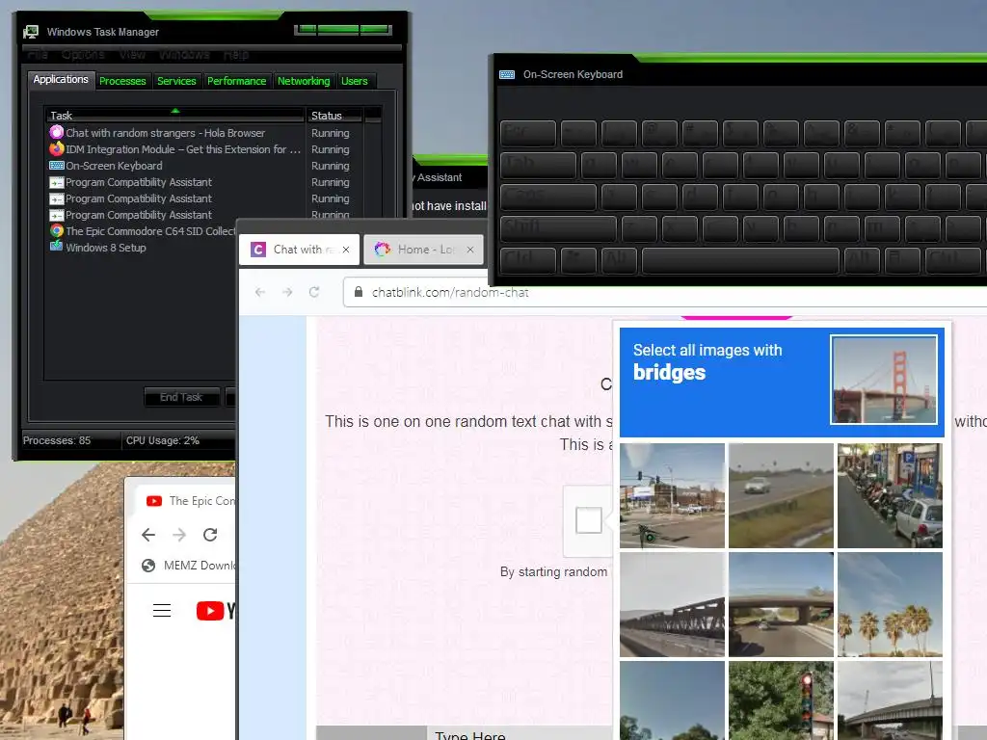Viewport: 987px width, 740px height.
Task: Open the View menu in Task Manager
Action: point(132,55)
